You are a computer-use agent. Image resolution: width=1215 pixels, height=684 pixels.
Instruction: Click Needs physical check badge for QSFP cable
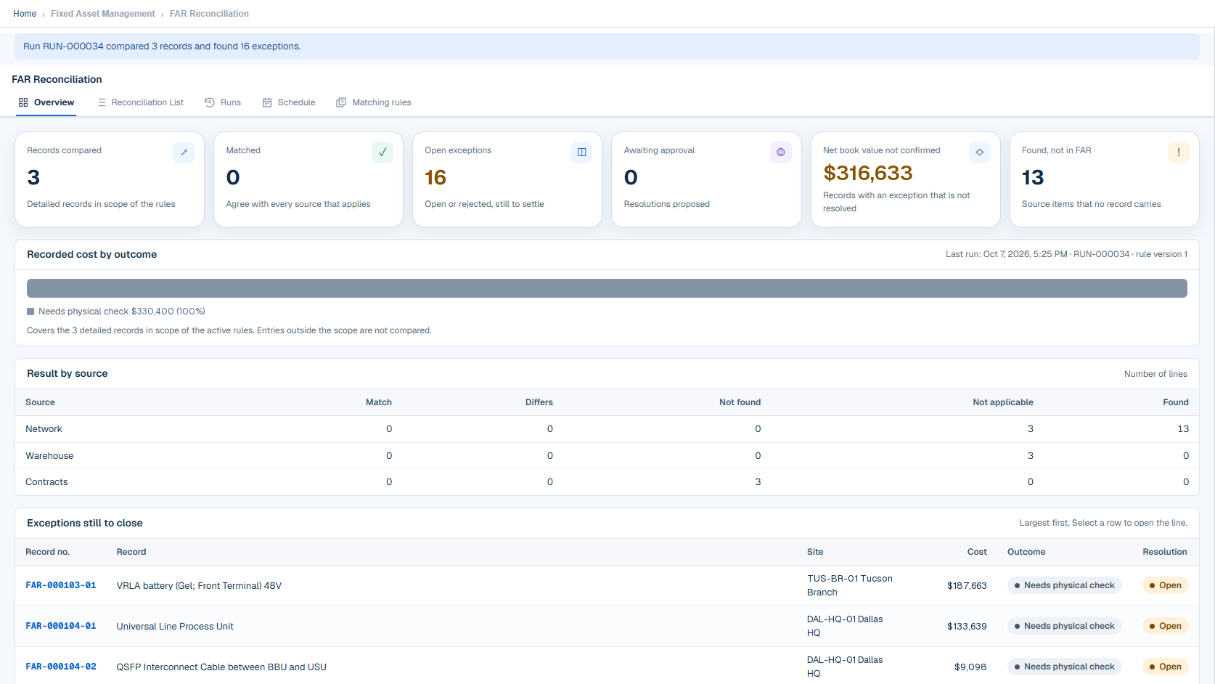pyautogui.click(x=1064, y=667)
